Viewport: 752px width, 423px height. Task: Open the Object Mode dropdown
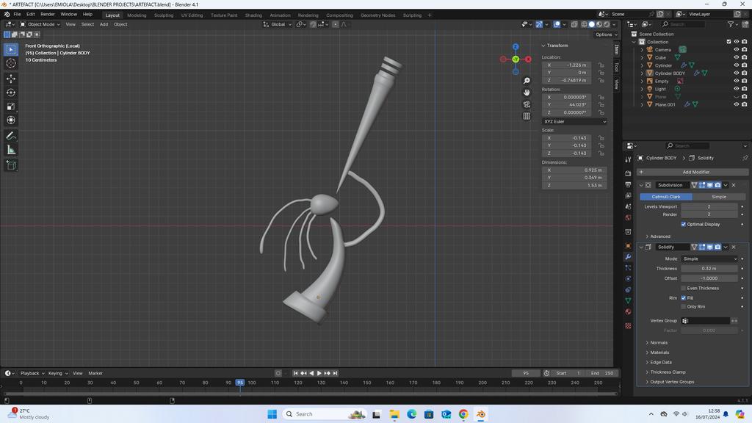point(40,24)
